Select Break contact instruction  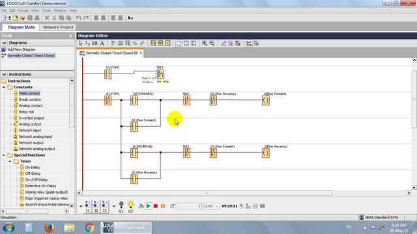point(29,99)
